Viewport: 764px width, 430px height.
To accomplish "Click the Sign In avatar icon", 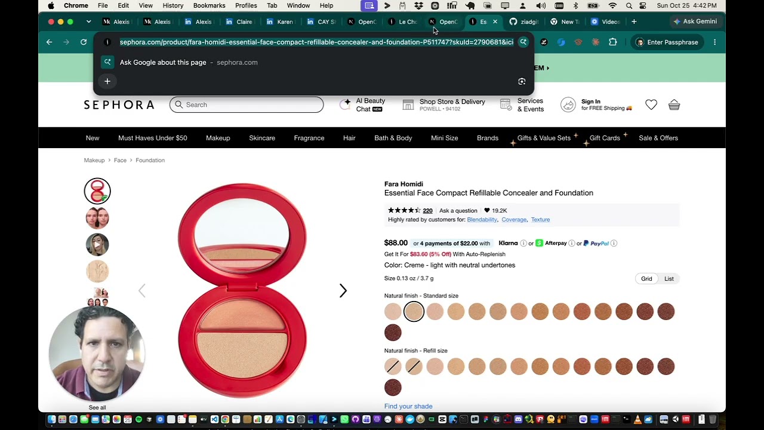I will pyautogui.click(x=568, y=105).
